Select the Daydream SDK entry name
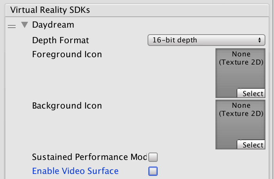Screen dimensions: 274x179 pos(53,25)
